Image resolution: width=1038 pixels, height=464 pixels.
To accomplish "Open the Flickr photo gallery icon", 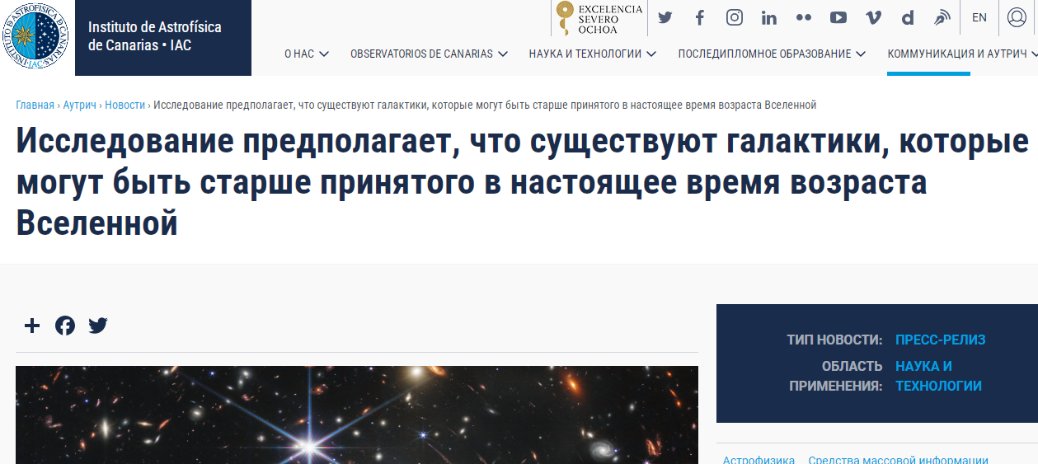I will tap(804, 17).
